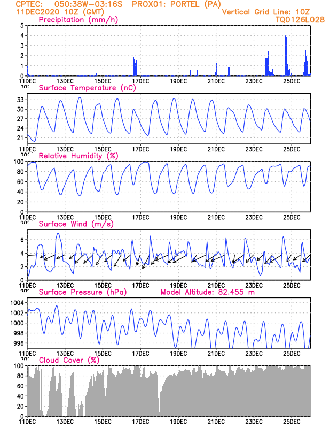Click the tallest precipitation bar near 25DEC
Image resolution: width=330 pixels, height=428 pixels.
tap(286, 56)
